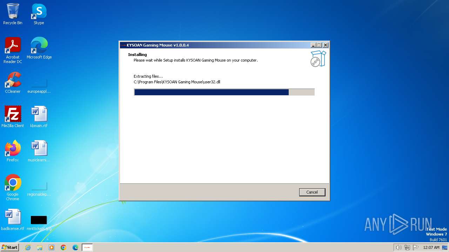The width and height of the screenshot is (449, 252).
Task: Select the musiclearni... document icon
Action: (39, 151)
